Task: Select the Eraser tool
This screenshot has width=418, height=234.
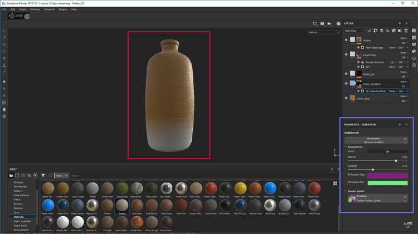Action: (4, 37)
